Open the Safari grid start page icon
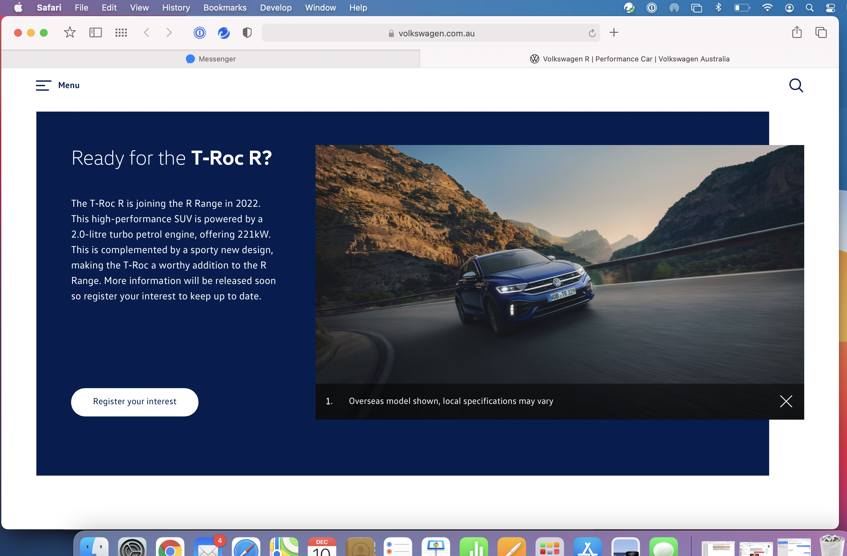 tap(121, 33)
